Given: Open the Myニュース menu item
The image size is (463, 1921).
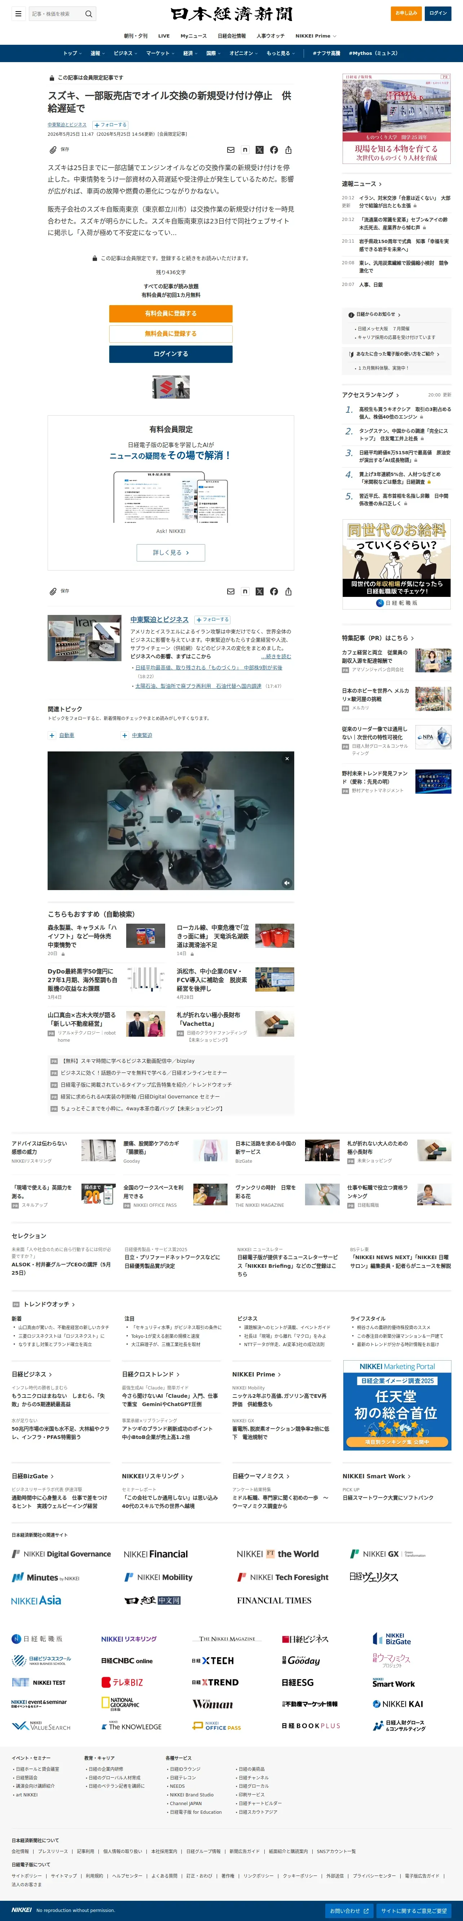Looking at the screenshot, I should click(194, 36).
